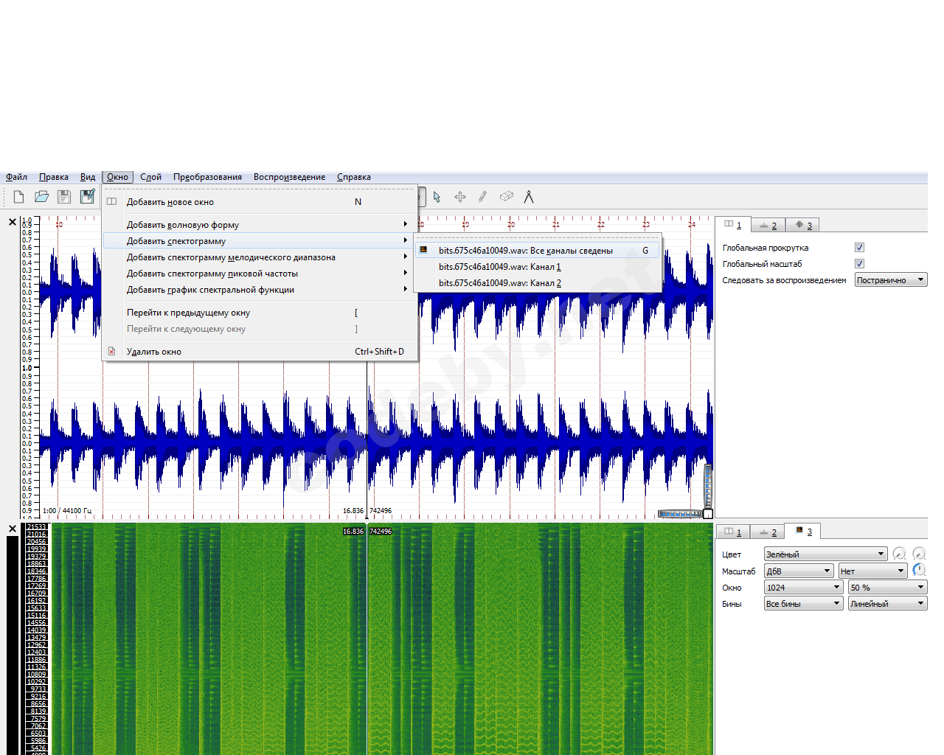The image size is (944, 755).
Task: Click 'Добавить новое окно' menu item
Action: 170,202
